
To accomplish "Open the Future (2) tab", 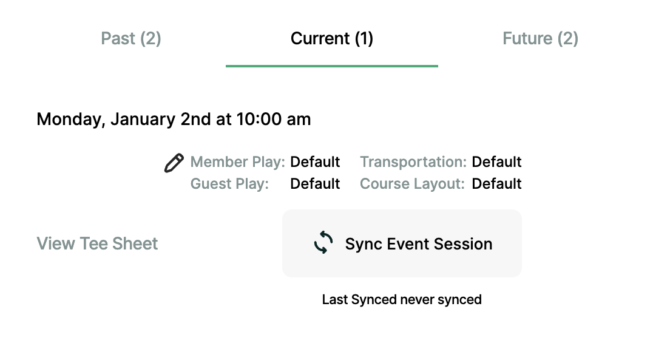I will (x=540, y=38).
